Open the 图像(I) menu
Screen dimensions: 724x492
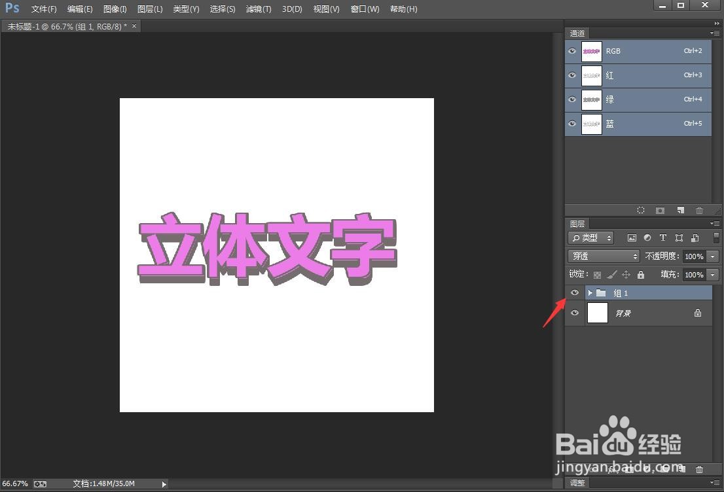pyautogui.click(x=115, y=9)
